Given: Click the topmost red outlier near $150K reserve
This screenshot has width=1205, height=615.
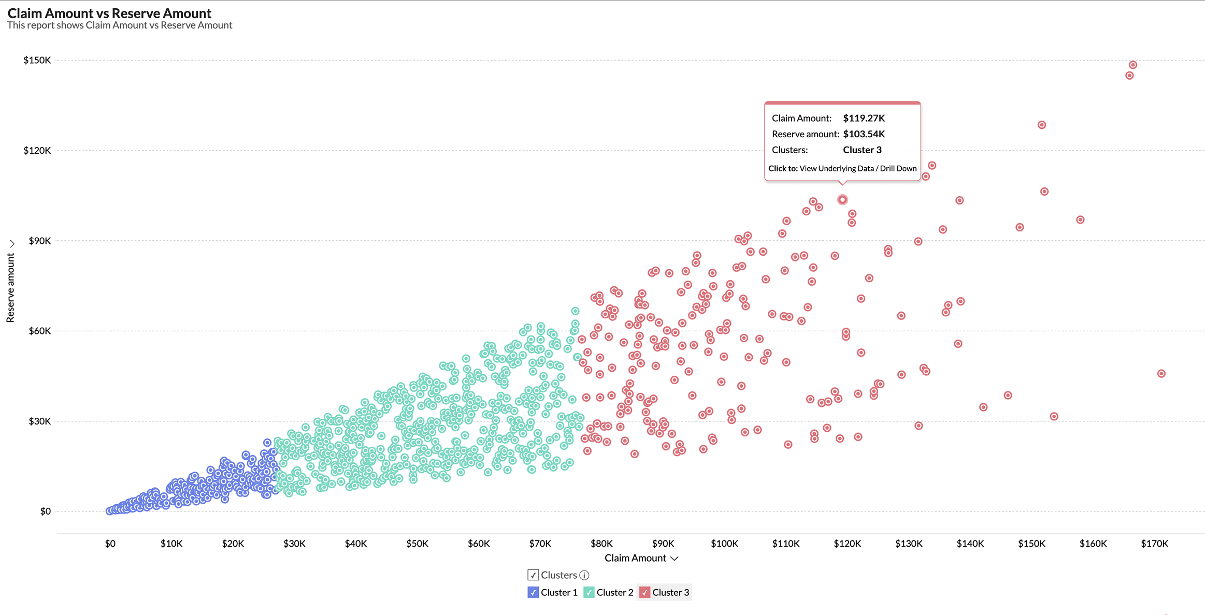Looking at the screenshot, I should coord(1132,64).
